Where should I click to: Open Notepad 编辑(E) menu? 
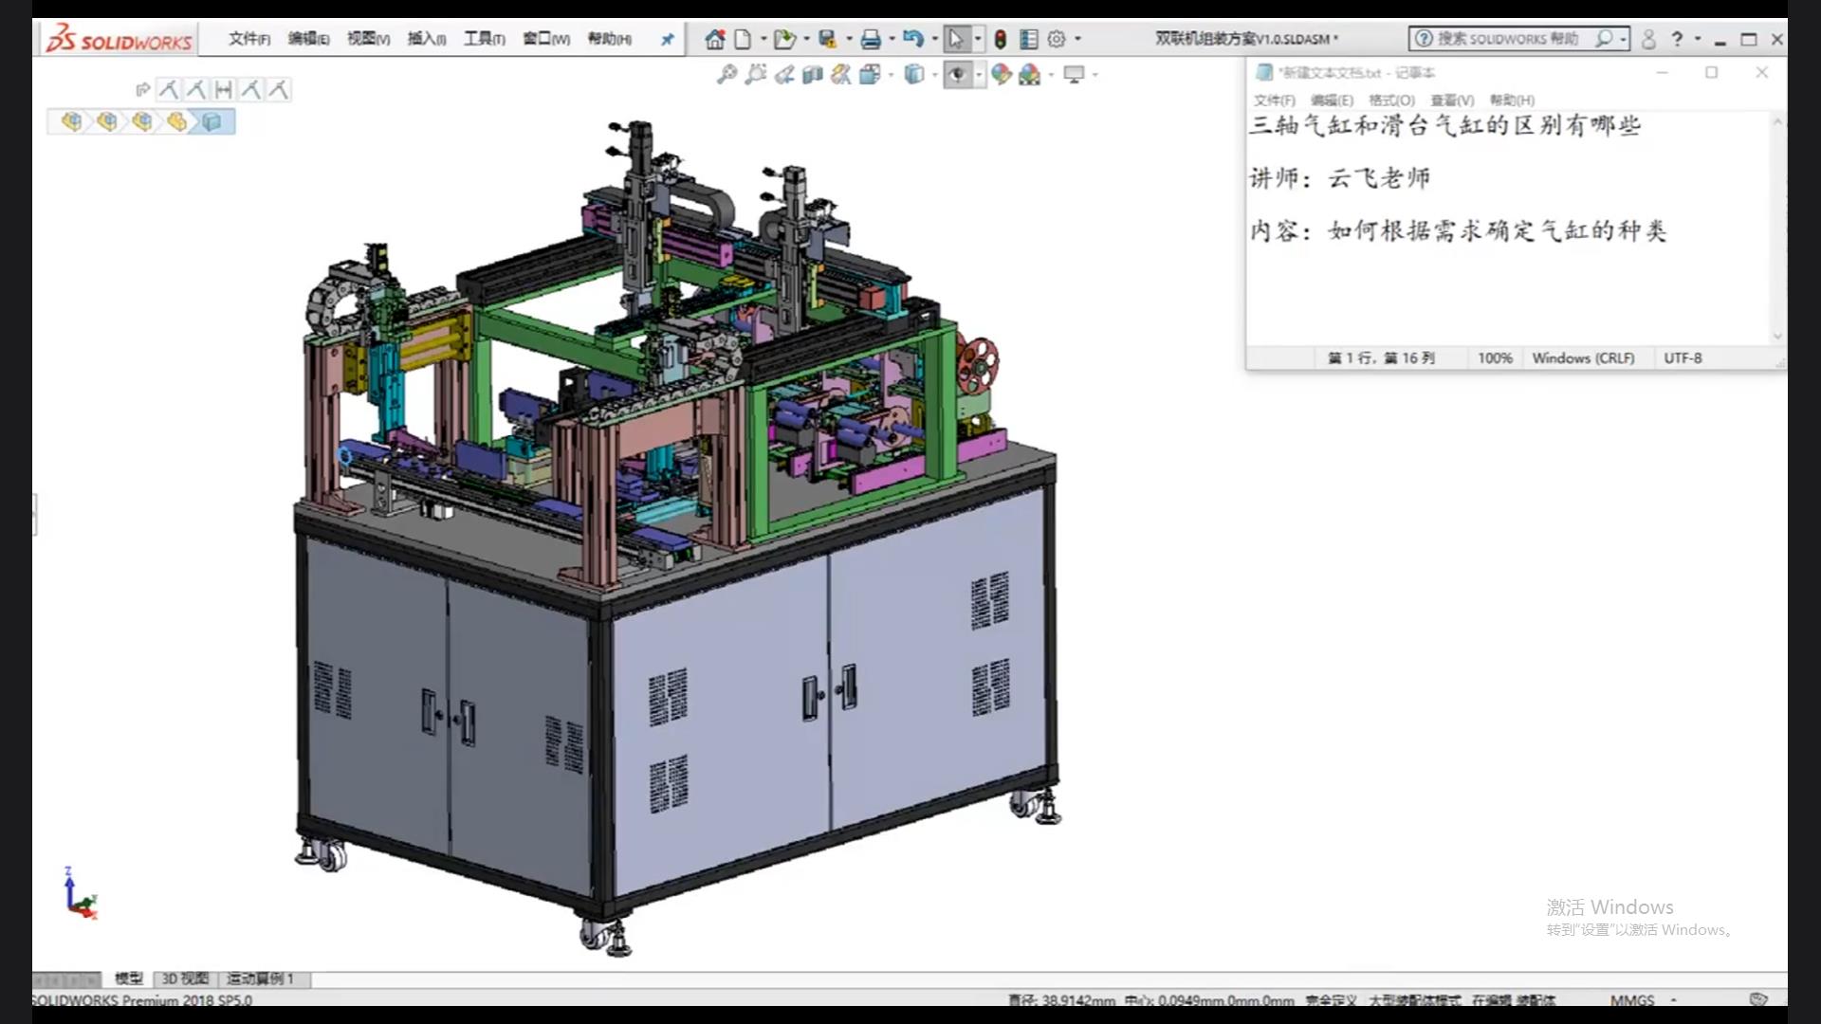1333,101
